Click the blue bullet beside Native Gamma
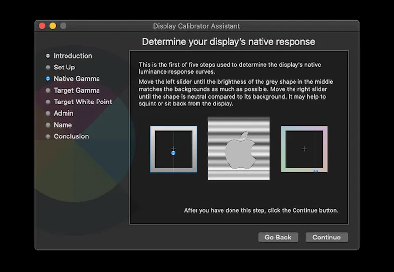This screenshot has height=272, width=394. (48, 79)
